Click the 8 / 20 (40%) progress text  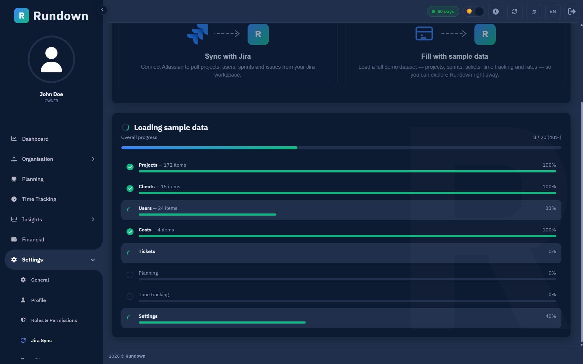547,137
